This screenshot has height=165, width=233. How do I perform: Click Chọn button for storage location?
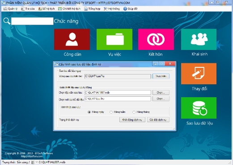click(161, 99)
